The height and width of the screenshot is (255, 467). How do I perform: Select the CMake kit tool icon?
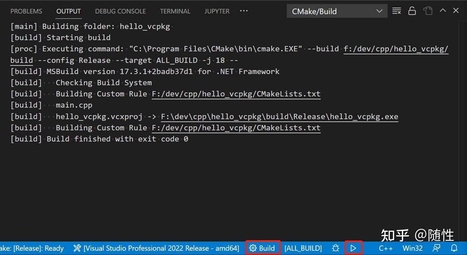pos(77,248)
